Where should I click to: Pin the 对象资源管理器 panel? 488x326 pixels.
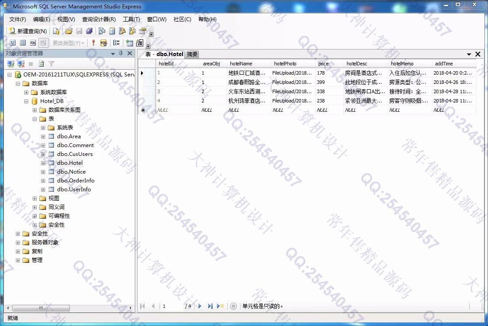121,53
